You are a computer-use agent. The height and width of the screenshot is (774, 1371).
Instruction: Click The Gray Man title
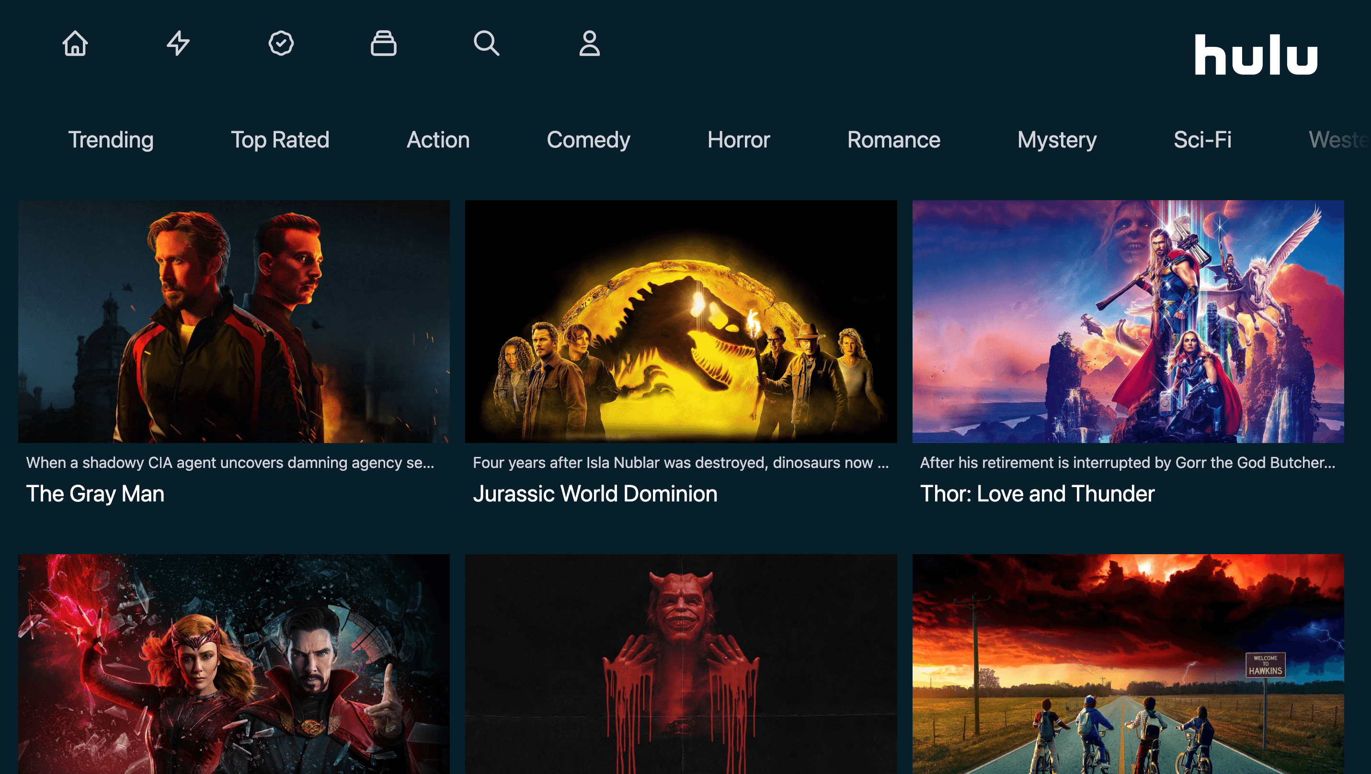95,494
